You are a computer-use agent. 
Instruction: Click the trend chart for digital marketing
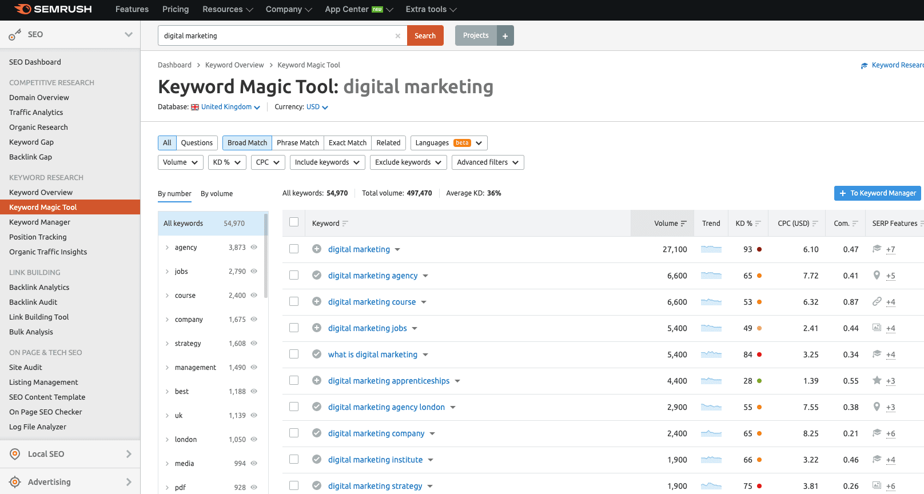[711, 249]
